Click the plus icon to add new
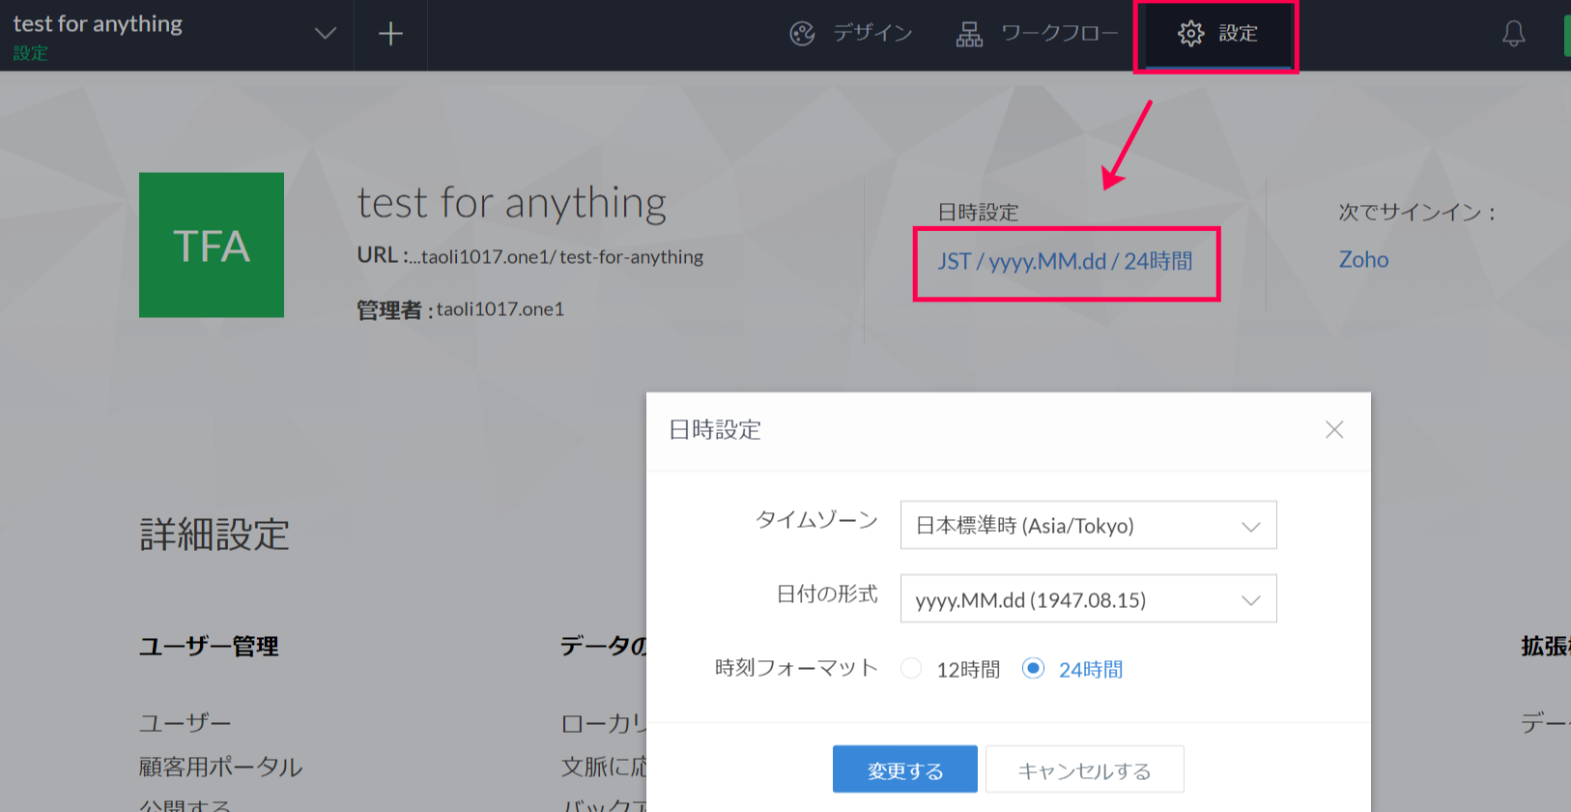This screenshot has width=1571, height=812. (390, 35)
